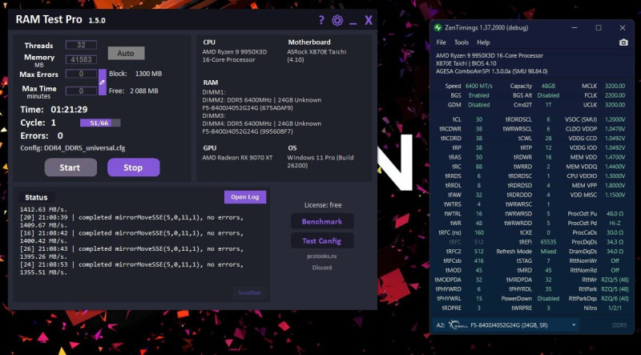This screenshot has width=641, height=355.
Task: Open Test Config
Action: [x=322, y=241]
